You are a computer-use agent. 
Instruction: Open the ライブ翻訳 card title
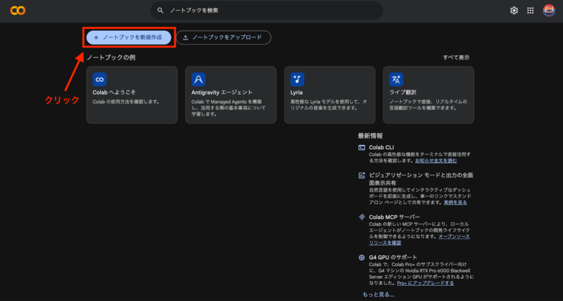pos(403,93)
